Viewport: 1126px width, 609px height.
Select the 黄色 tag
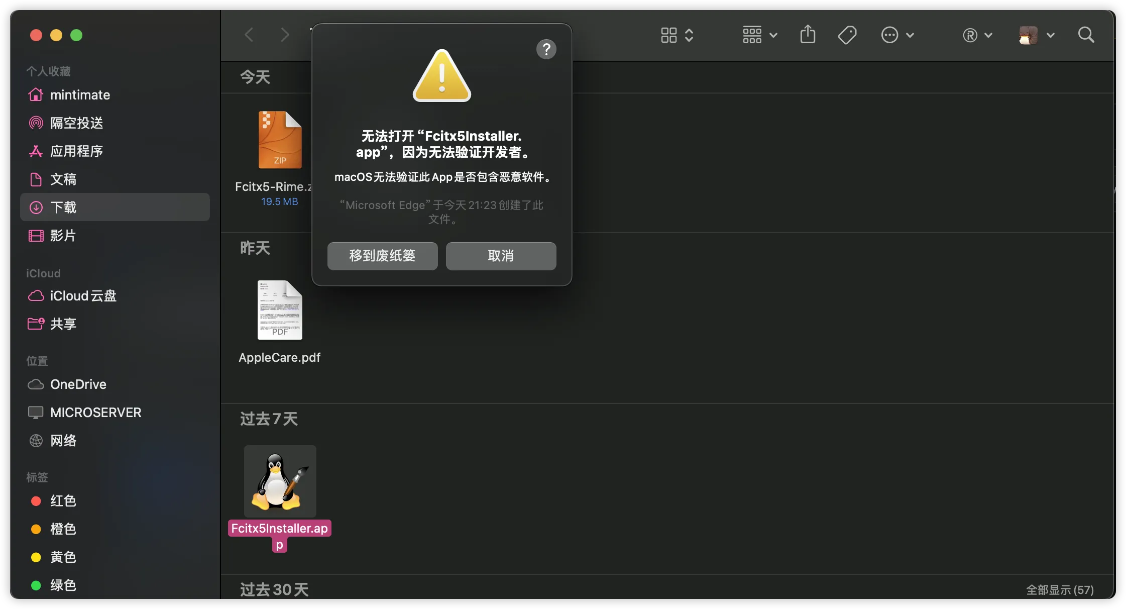click(115, 557)
